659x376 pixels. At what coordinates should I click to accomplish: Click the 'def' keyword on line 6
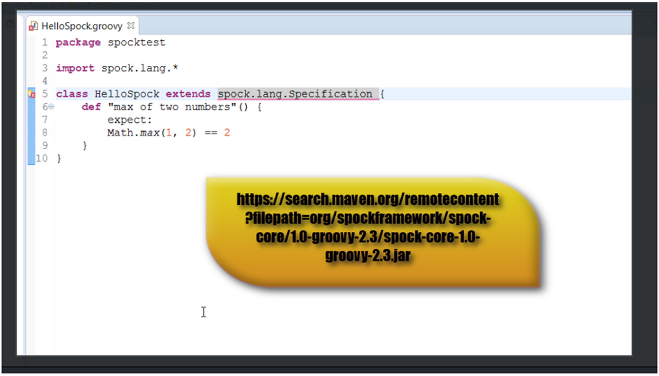[91, 107]
